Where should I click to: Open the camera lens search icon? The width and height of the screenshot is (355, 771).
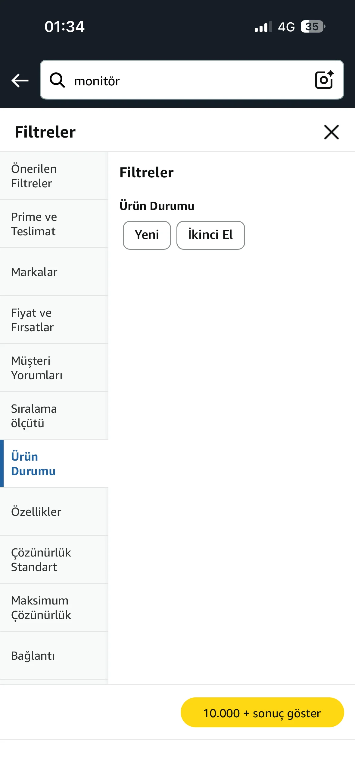click(324, 80)
